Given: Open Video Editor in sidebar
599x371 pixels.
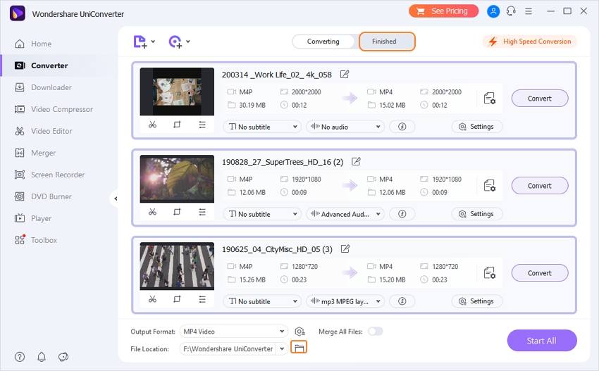Looking at the screenshot, I should point(43,131).
